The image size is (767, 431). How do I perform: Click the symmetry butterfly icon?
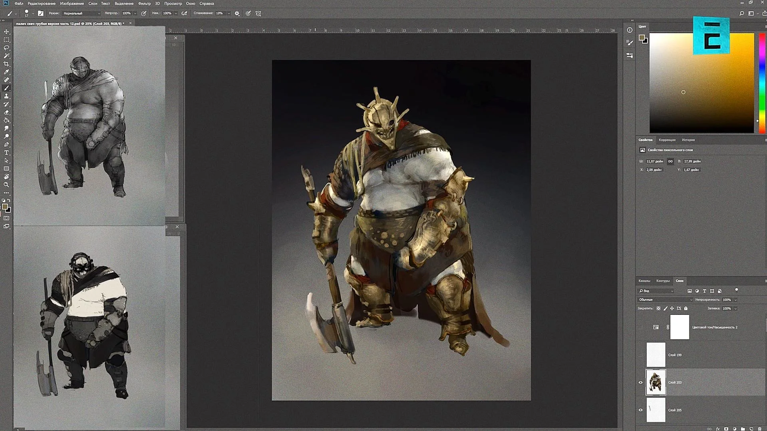coord(258,13)
